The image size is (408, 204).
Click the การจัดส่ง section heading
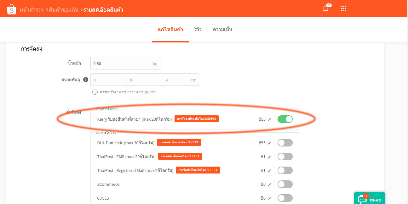coord(32,49)
